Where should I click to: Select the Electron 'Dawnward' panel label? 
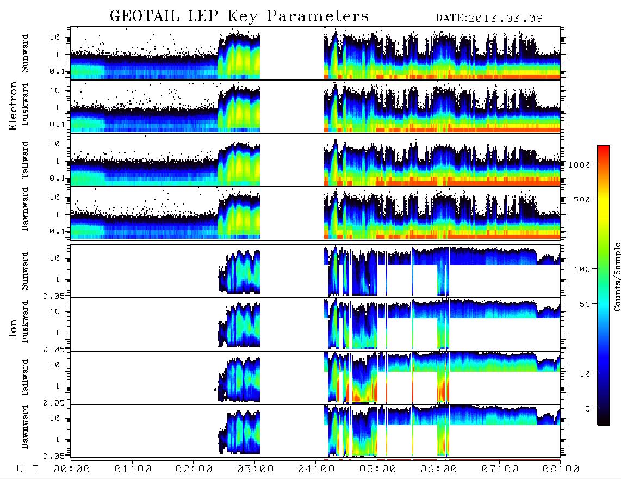pyautogui.click(x=25, y=209)
